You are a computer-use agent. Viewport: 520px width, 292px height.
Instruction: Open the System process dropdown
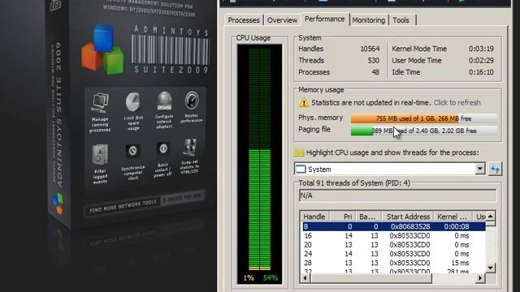pos(479,170)
